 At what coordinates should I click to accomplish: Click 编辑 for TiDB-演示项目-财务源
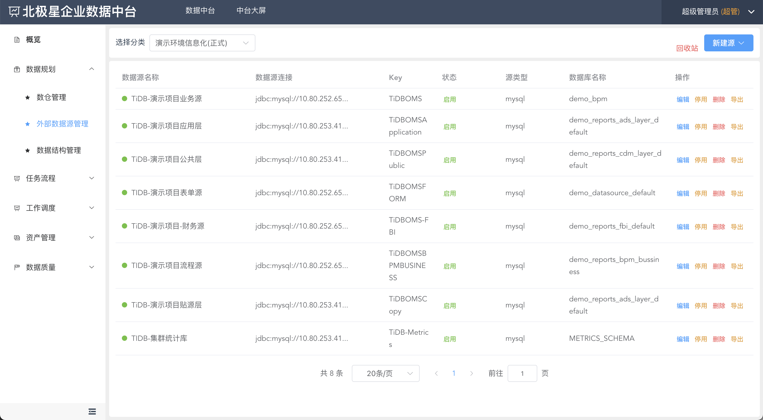tap(683, 227)
